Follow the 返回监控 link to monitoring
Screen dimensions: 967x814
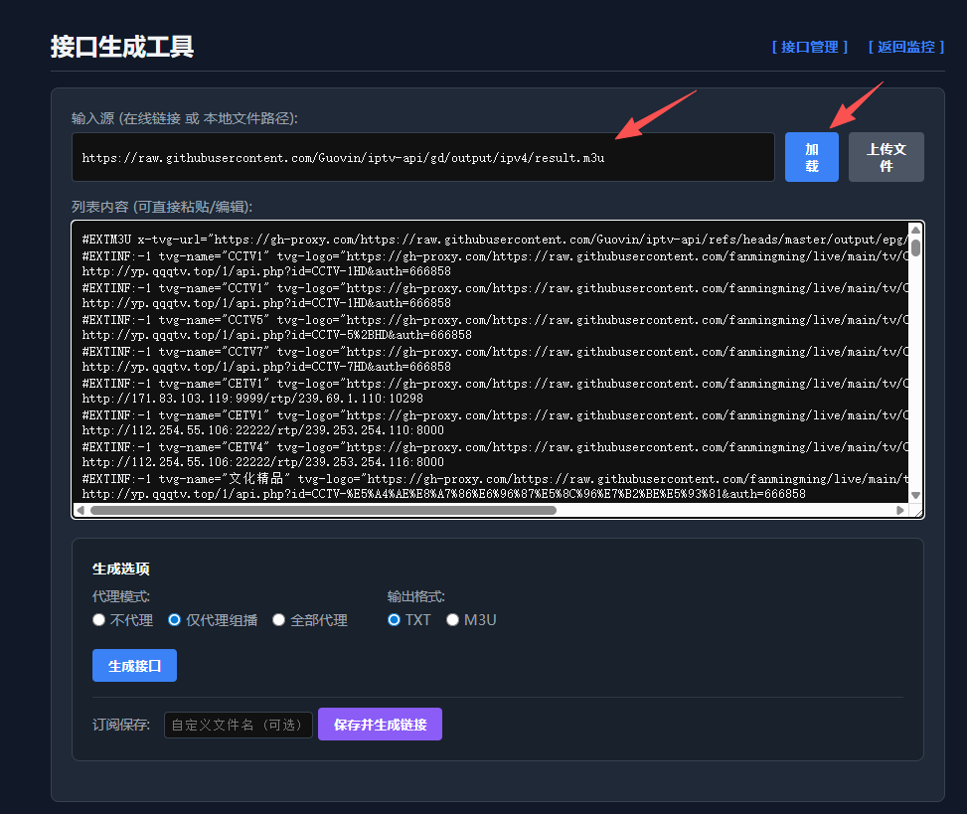point(905,47)
